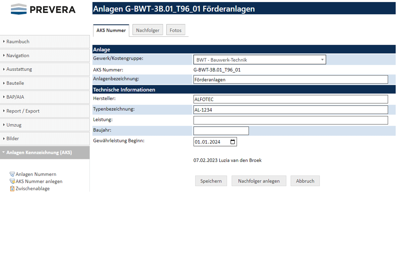Expand the Report / Export section
Image resolution: width=398 pixels, height=265 pixels.
(x=45, y=111)
